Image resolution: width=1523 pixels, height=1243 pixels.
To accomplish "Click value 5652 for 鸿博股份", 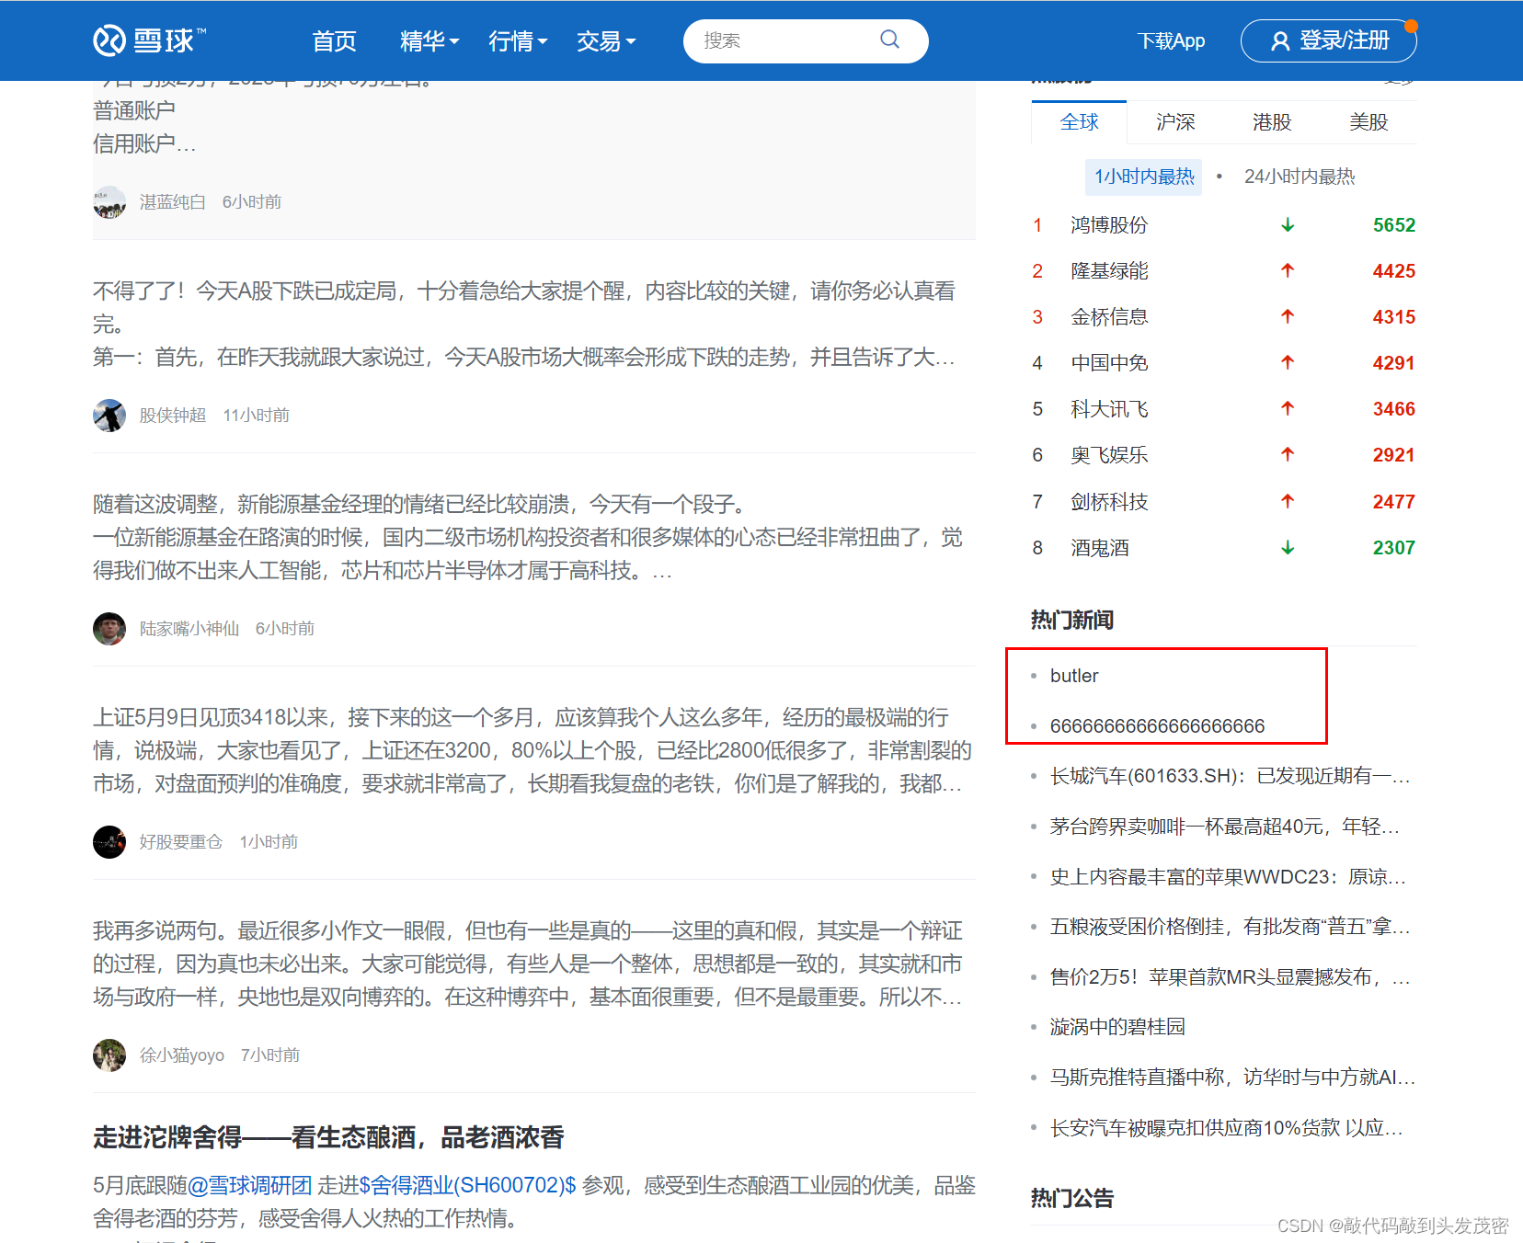I will pos(1394,225).
